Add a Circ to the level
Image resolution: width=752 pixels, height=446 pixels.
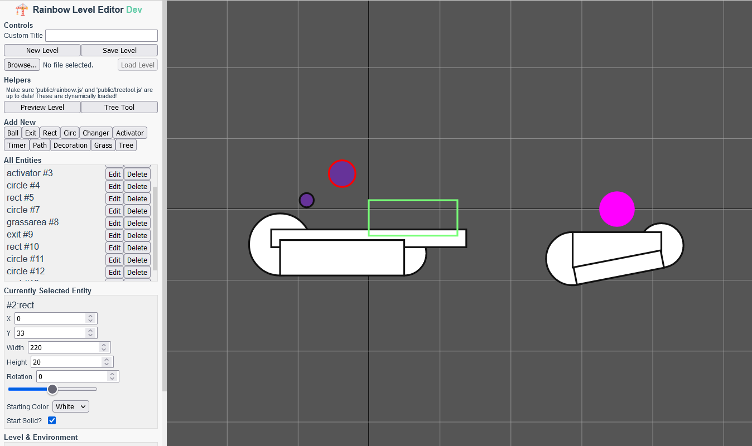69,133
